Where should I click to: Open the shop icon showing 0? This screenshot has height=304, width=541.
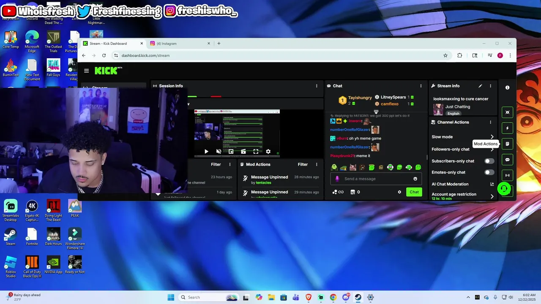pyautogui.click(x=355, y=192)
